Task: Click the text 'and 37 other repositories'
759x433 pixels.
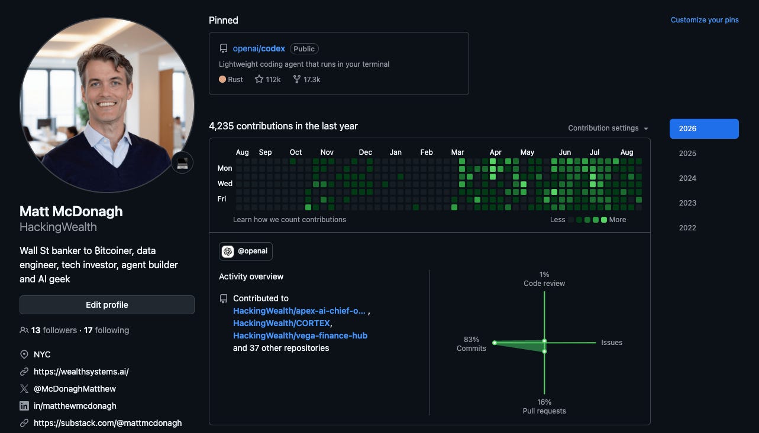Action: (x=281, y=348)
